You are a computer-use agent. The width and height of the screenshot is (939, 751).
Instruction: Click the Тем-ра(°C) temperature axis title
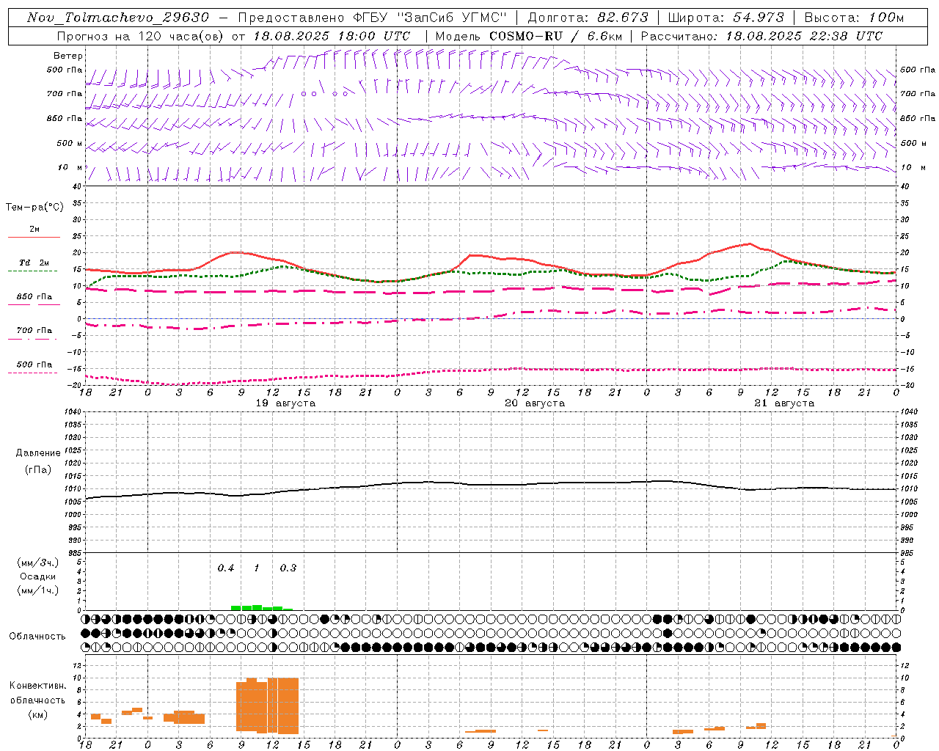tap(34, 208)
